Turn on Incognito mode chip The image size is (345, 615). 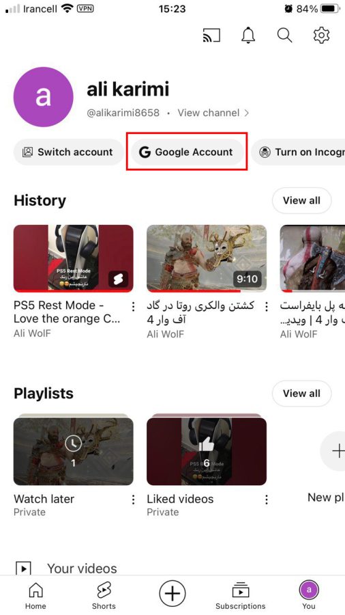tap(298, 152)
